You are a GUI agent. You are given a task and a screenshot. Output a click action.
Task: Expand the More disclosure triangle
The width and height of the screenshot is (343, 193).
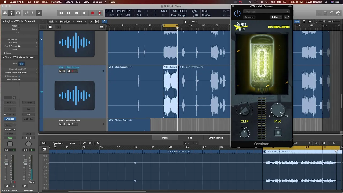5,53
